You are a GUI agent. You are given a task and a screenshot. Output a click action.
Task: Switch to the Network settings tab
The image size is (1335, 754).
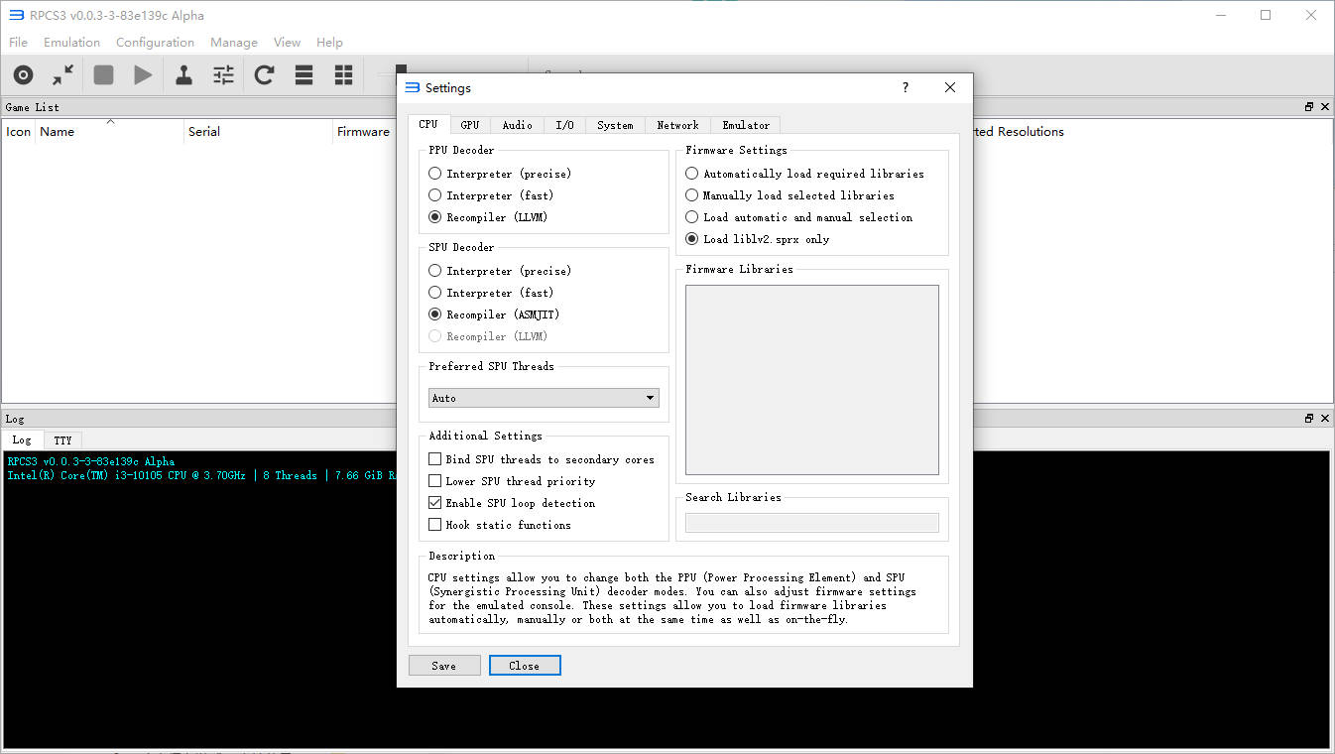(677, 125)
